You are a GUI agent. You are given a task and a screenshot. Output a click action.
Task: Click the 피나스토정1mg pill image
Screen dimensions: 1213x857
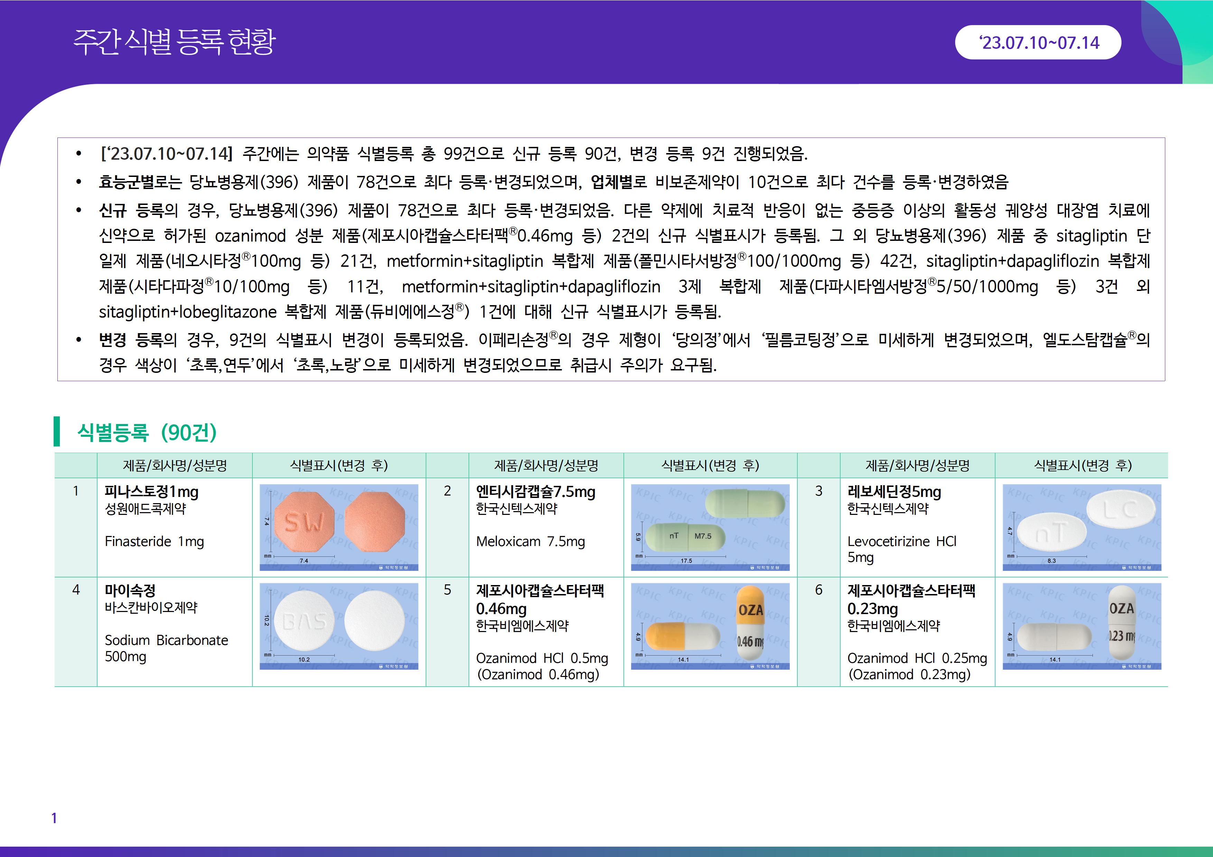[x=339, y=527]
